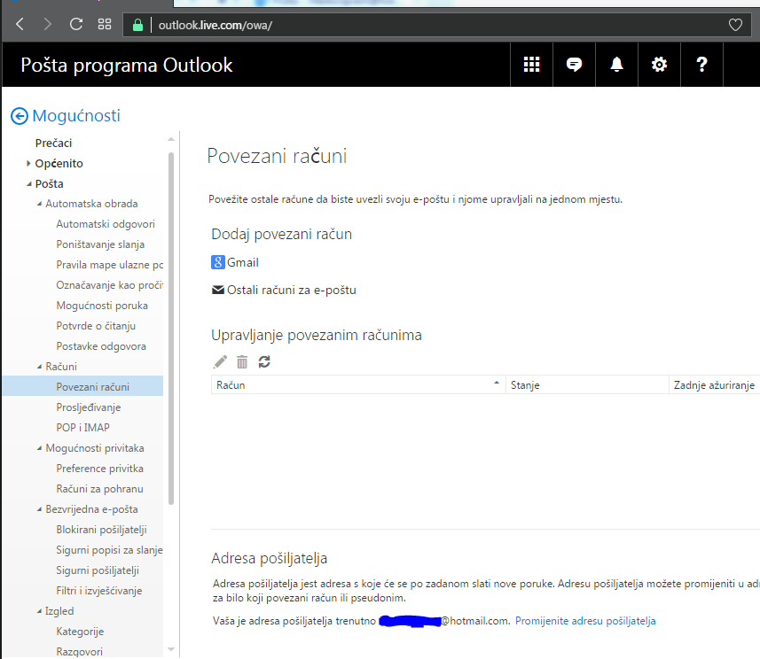Reload the page with the refresh icon
The height and width of the screenshot is (659, 760).
click(x=76, y=24)
